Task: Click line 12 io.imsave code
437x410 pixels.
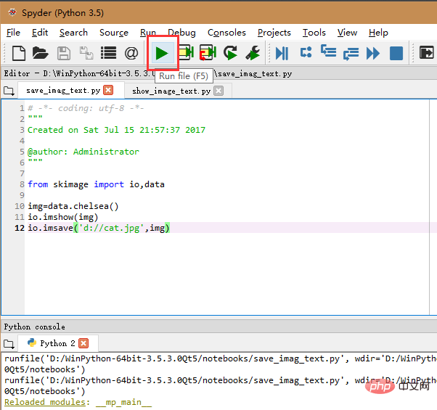Action: click(99, 228)
